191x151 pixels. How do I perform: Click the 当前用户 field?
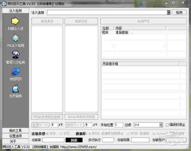(176, 140)
